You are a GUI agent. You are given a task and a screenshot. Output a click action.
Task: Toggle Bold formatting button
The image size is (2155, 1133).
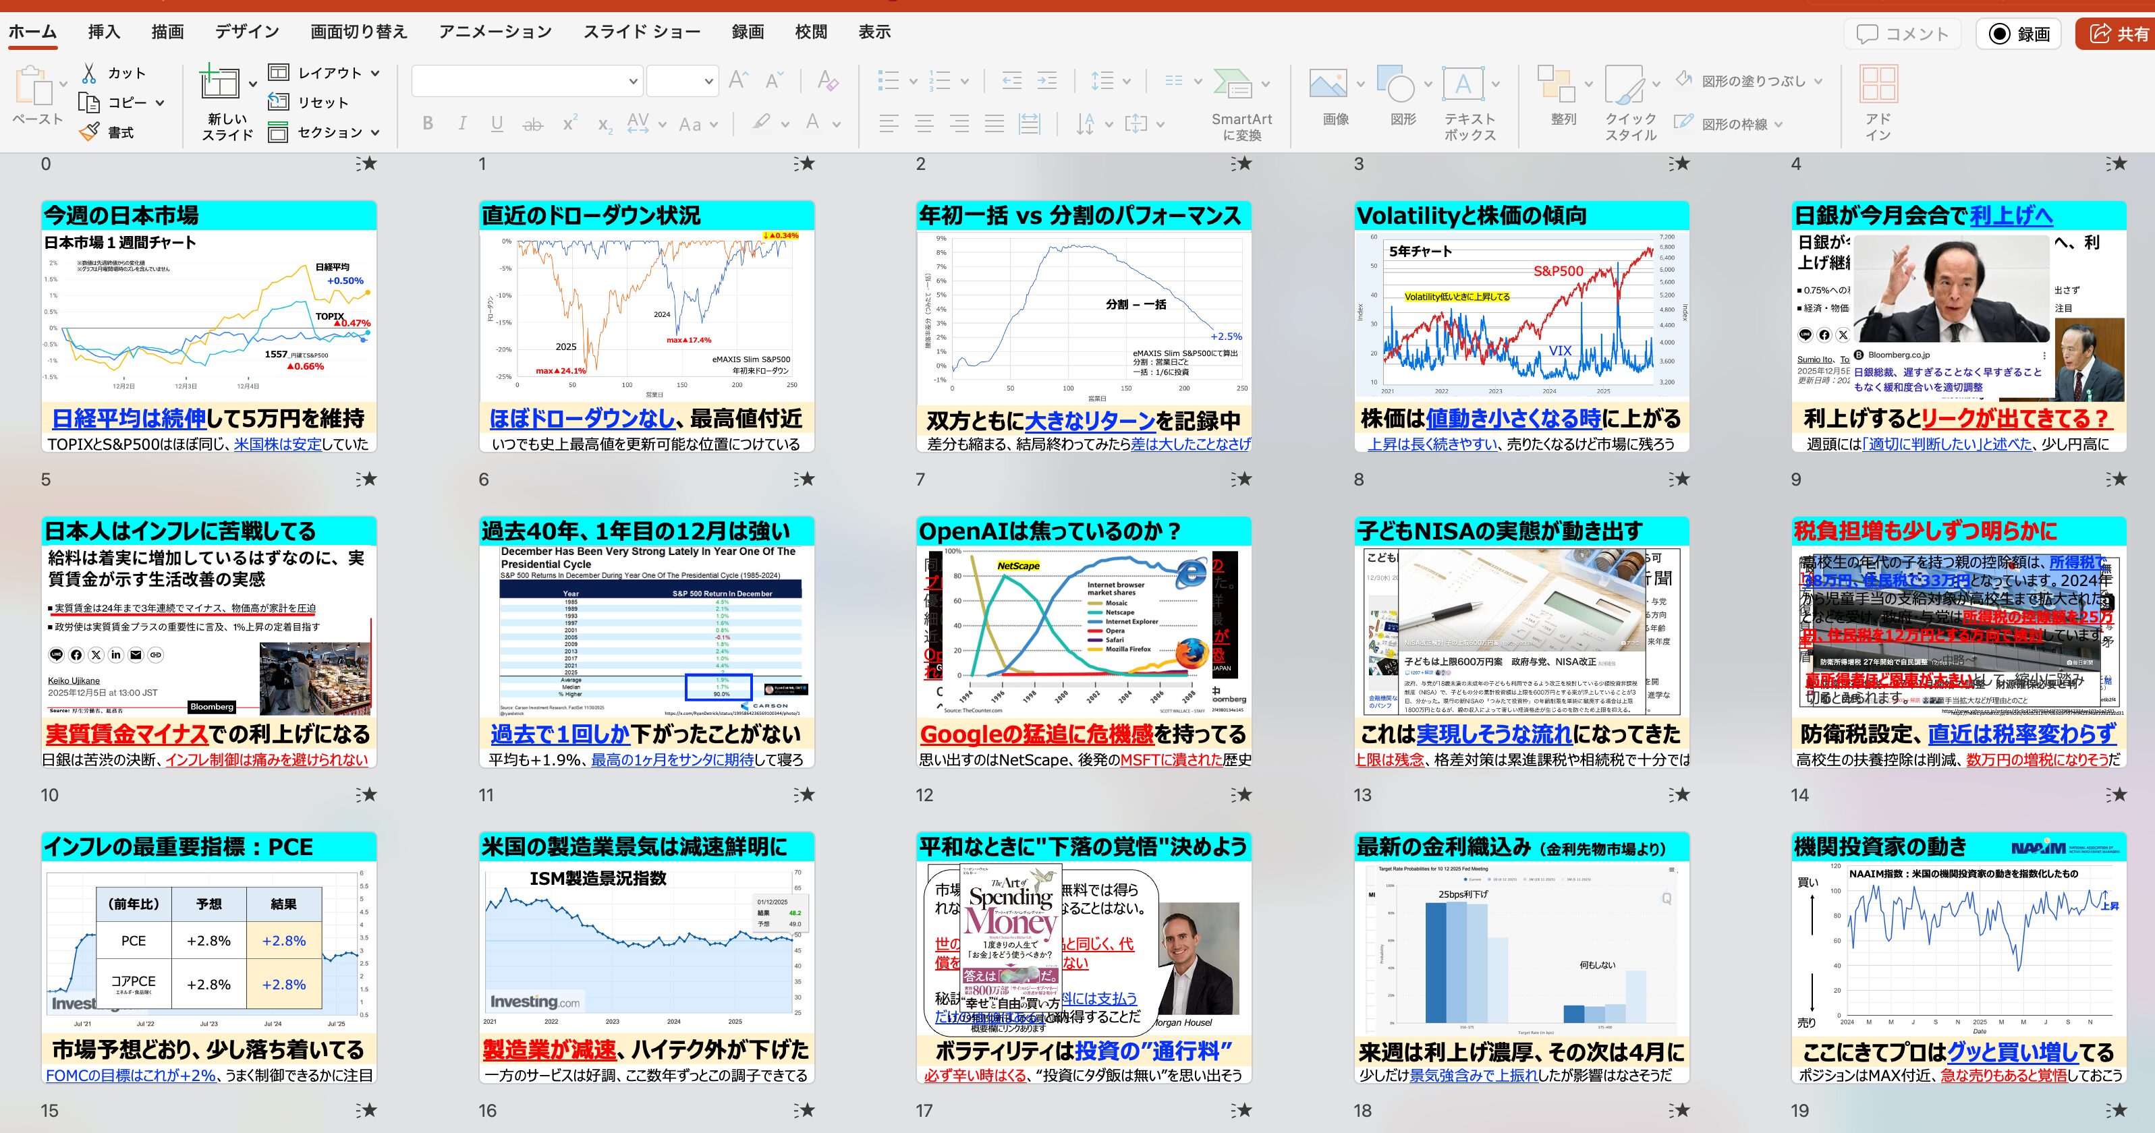[x=428, y=123]
